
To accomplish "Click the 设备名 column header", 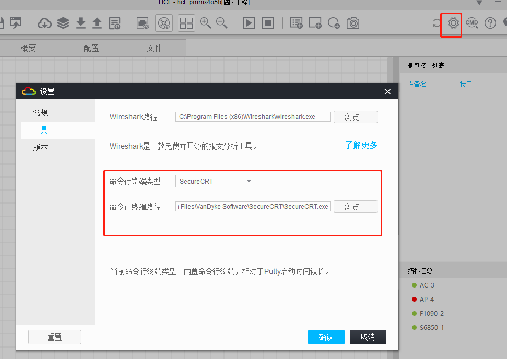I will coord(417,84).
